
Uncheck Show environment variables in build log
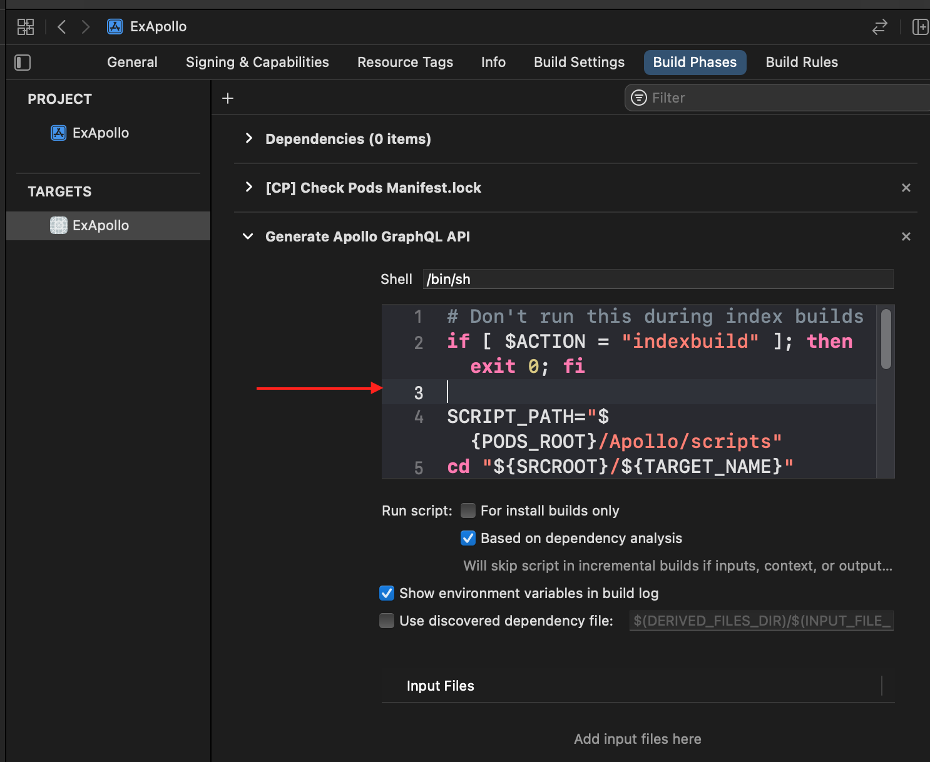point(387,593)
